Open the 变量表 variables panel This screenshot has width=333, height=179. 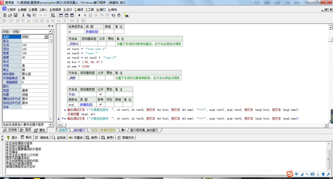click(x=76, y=138)
